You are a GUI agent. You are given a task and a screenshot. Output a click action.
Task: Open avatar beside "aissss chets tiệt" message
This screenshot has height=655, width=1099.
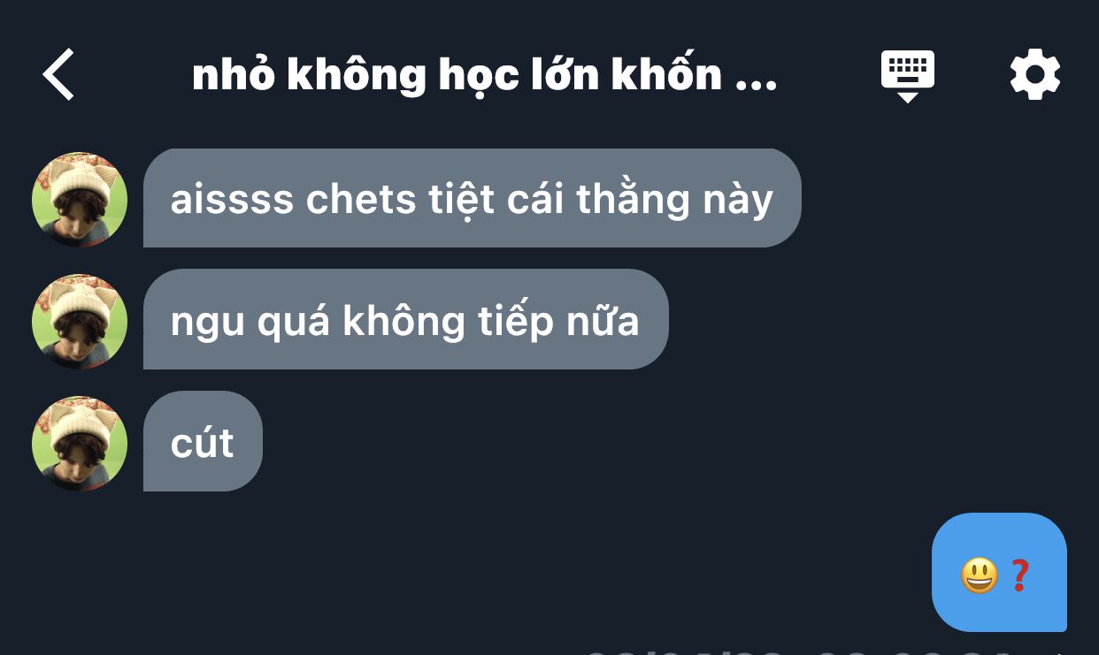(80, 199)
